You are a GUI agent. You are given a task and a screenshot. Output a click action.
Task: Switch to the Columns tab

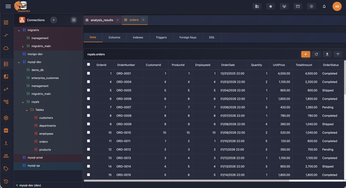tap(114, 37)
